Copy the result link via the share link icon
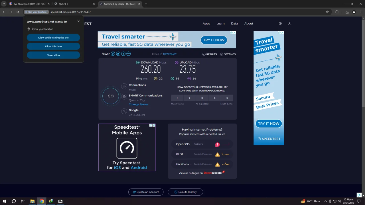The height and width of the screenshot is (205, 365). coord(113,54)
